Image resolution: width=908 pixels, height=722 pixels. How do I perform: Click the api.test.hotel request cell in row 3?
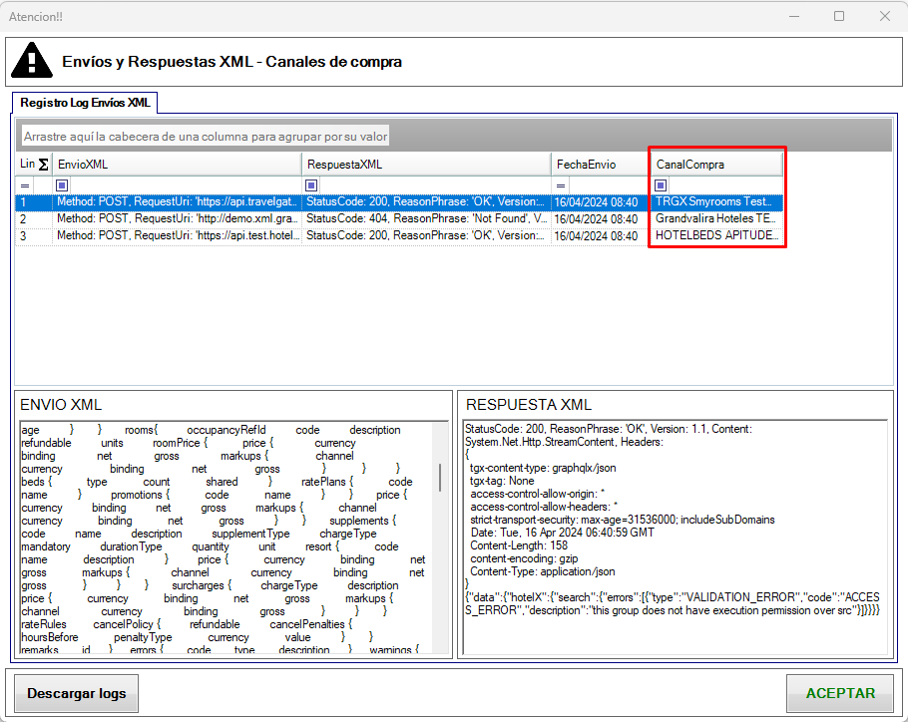(x=178, y=235)
